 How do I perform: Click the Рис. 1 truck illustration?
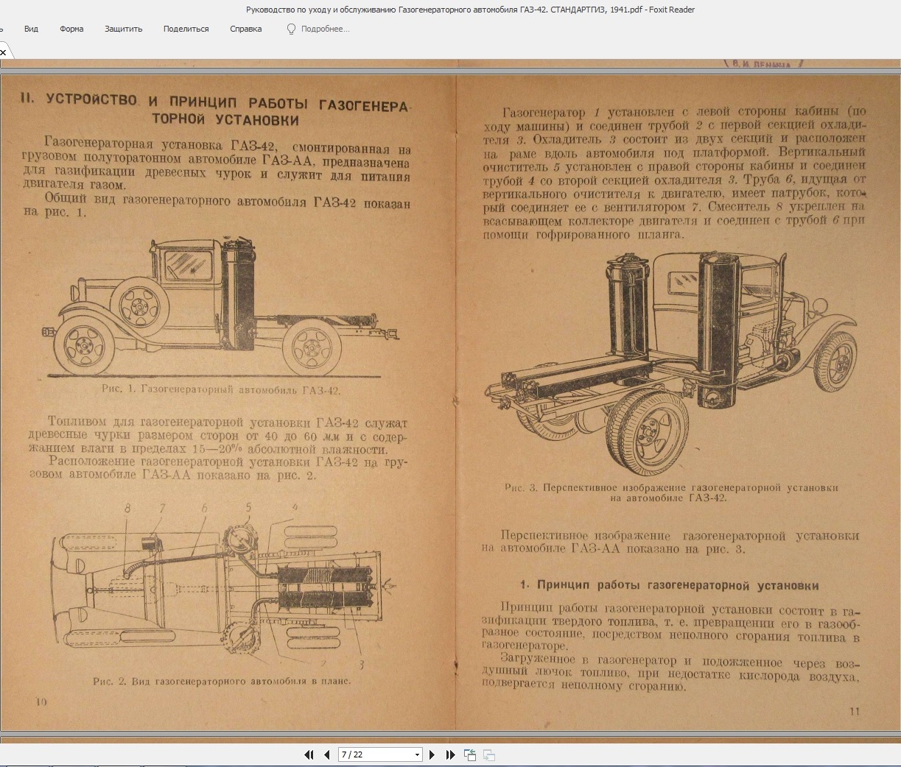222,305
